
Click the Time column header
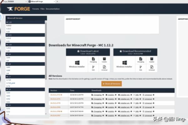[x=72, y=91]
